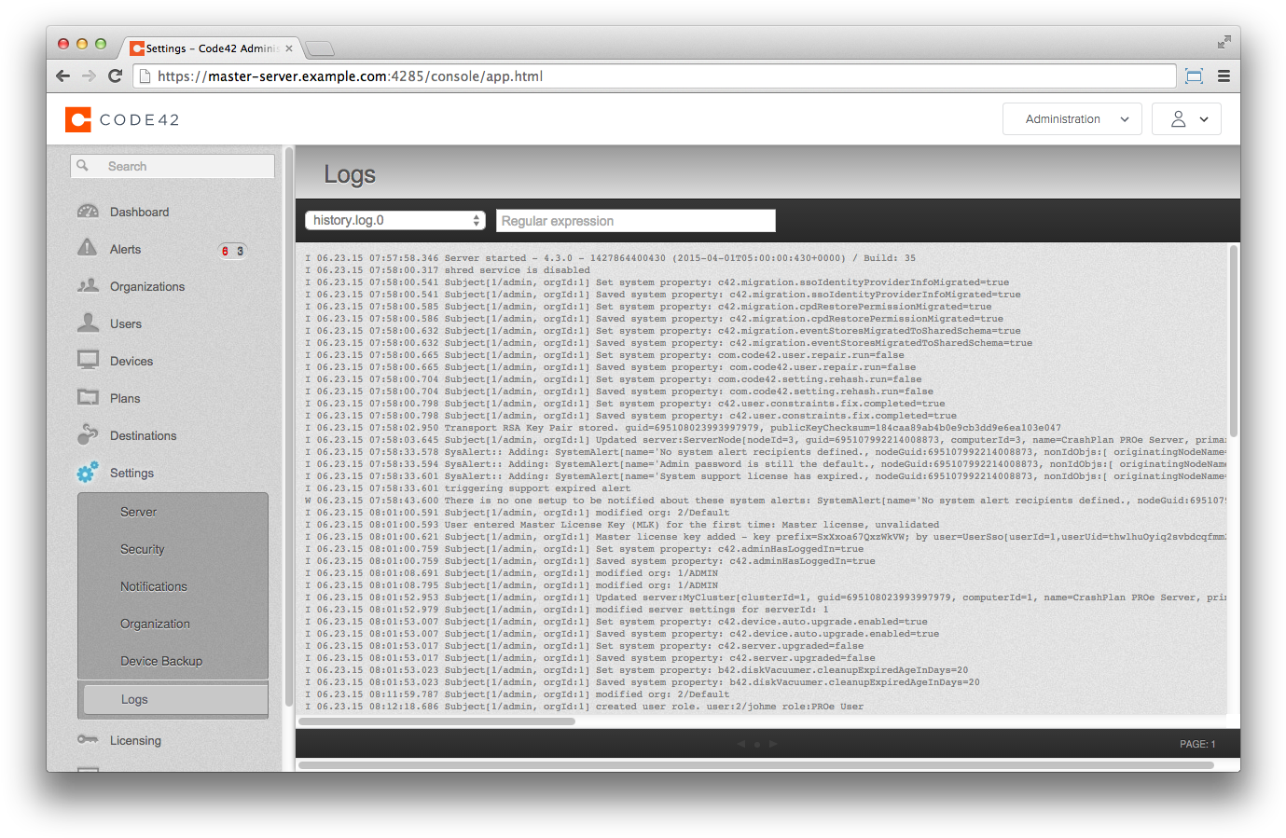Click the Regular expression filter field
Viewport: 1286px width, 838px height.
coord(635,220)
